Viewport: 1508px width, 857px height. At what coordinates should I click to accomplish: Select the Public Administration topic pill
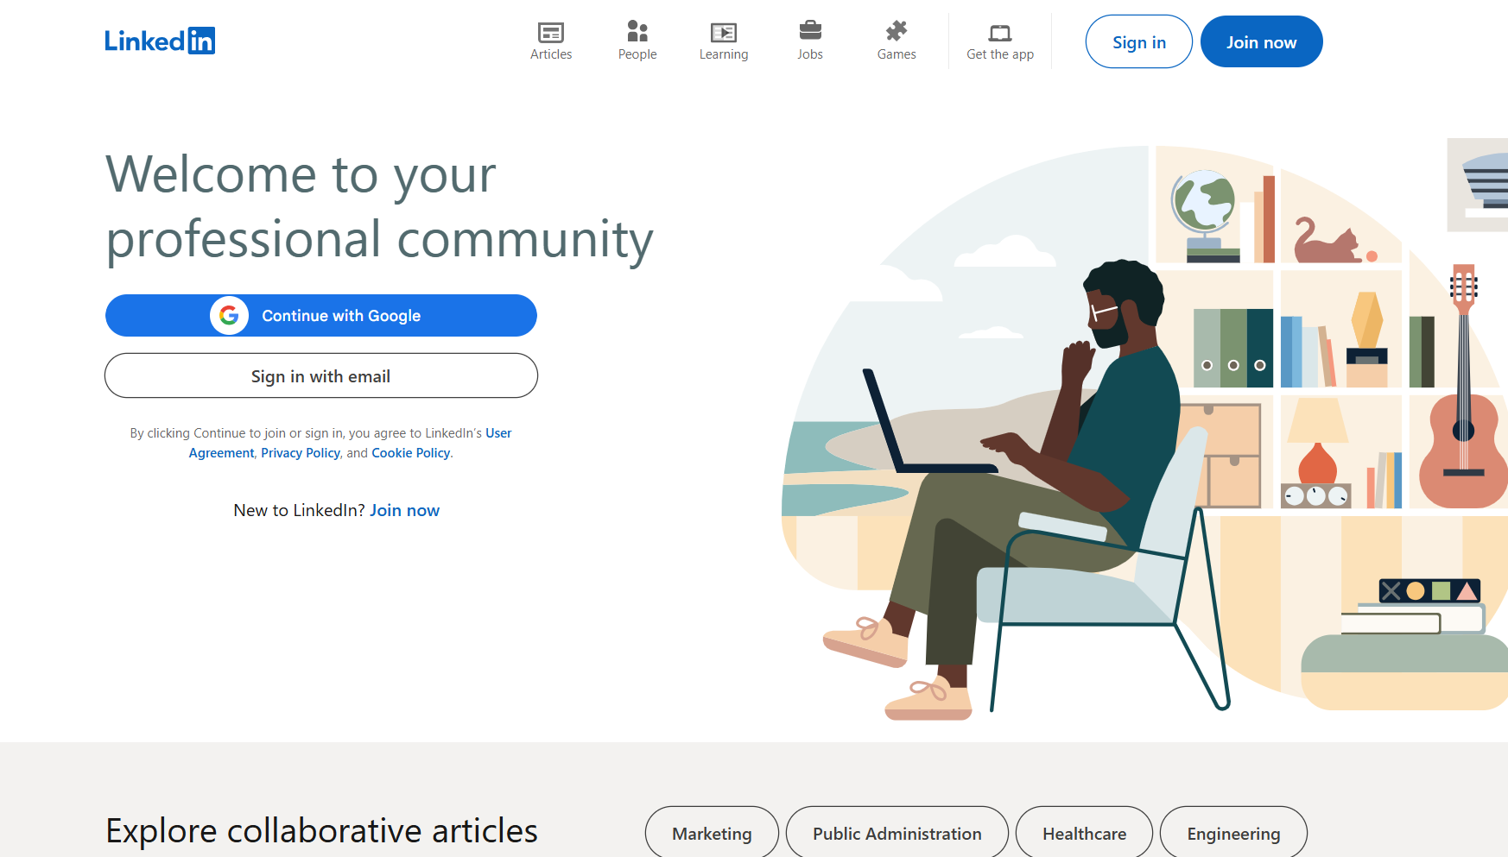897,833
